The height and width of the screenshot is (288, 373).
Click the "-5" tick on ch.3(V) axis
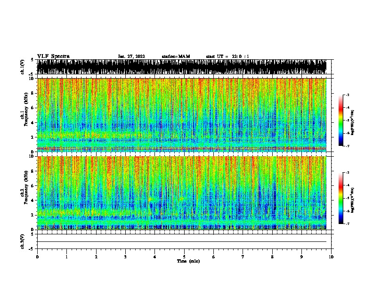click(32, 249)
